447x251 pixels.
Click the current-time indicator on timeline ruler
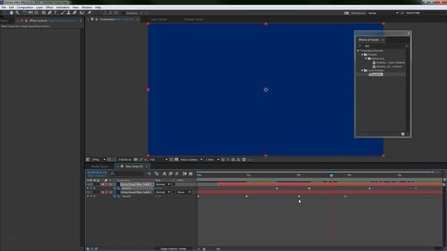coord(331,176)
